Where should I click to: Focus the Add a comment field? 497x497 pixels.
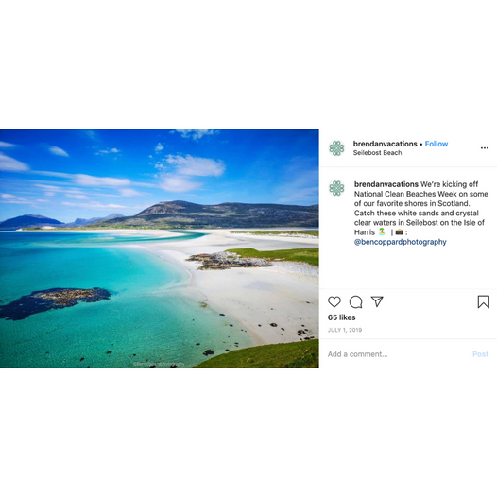pos(398,354)
